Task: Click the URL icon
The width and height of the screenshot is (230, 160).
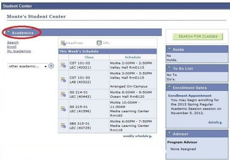Action: [x=99, y=43]
